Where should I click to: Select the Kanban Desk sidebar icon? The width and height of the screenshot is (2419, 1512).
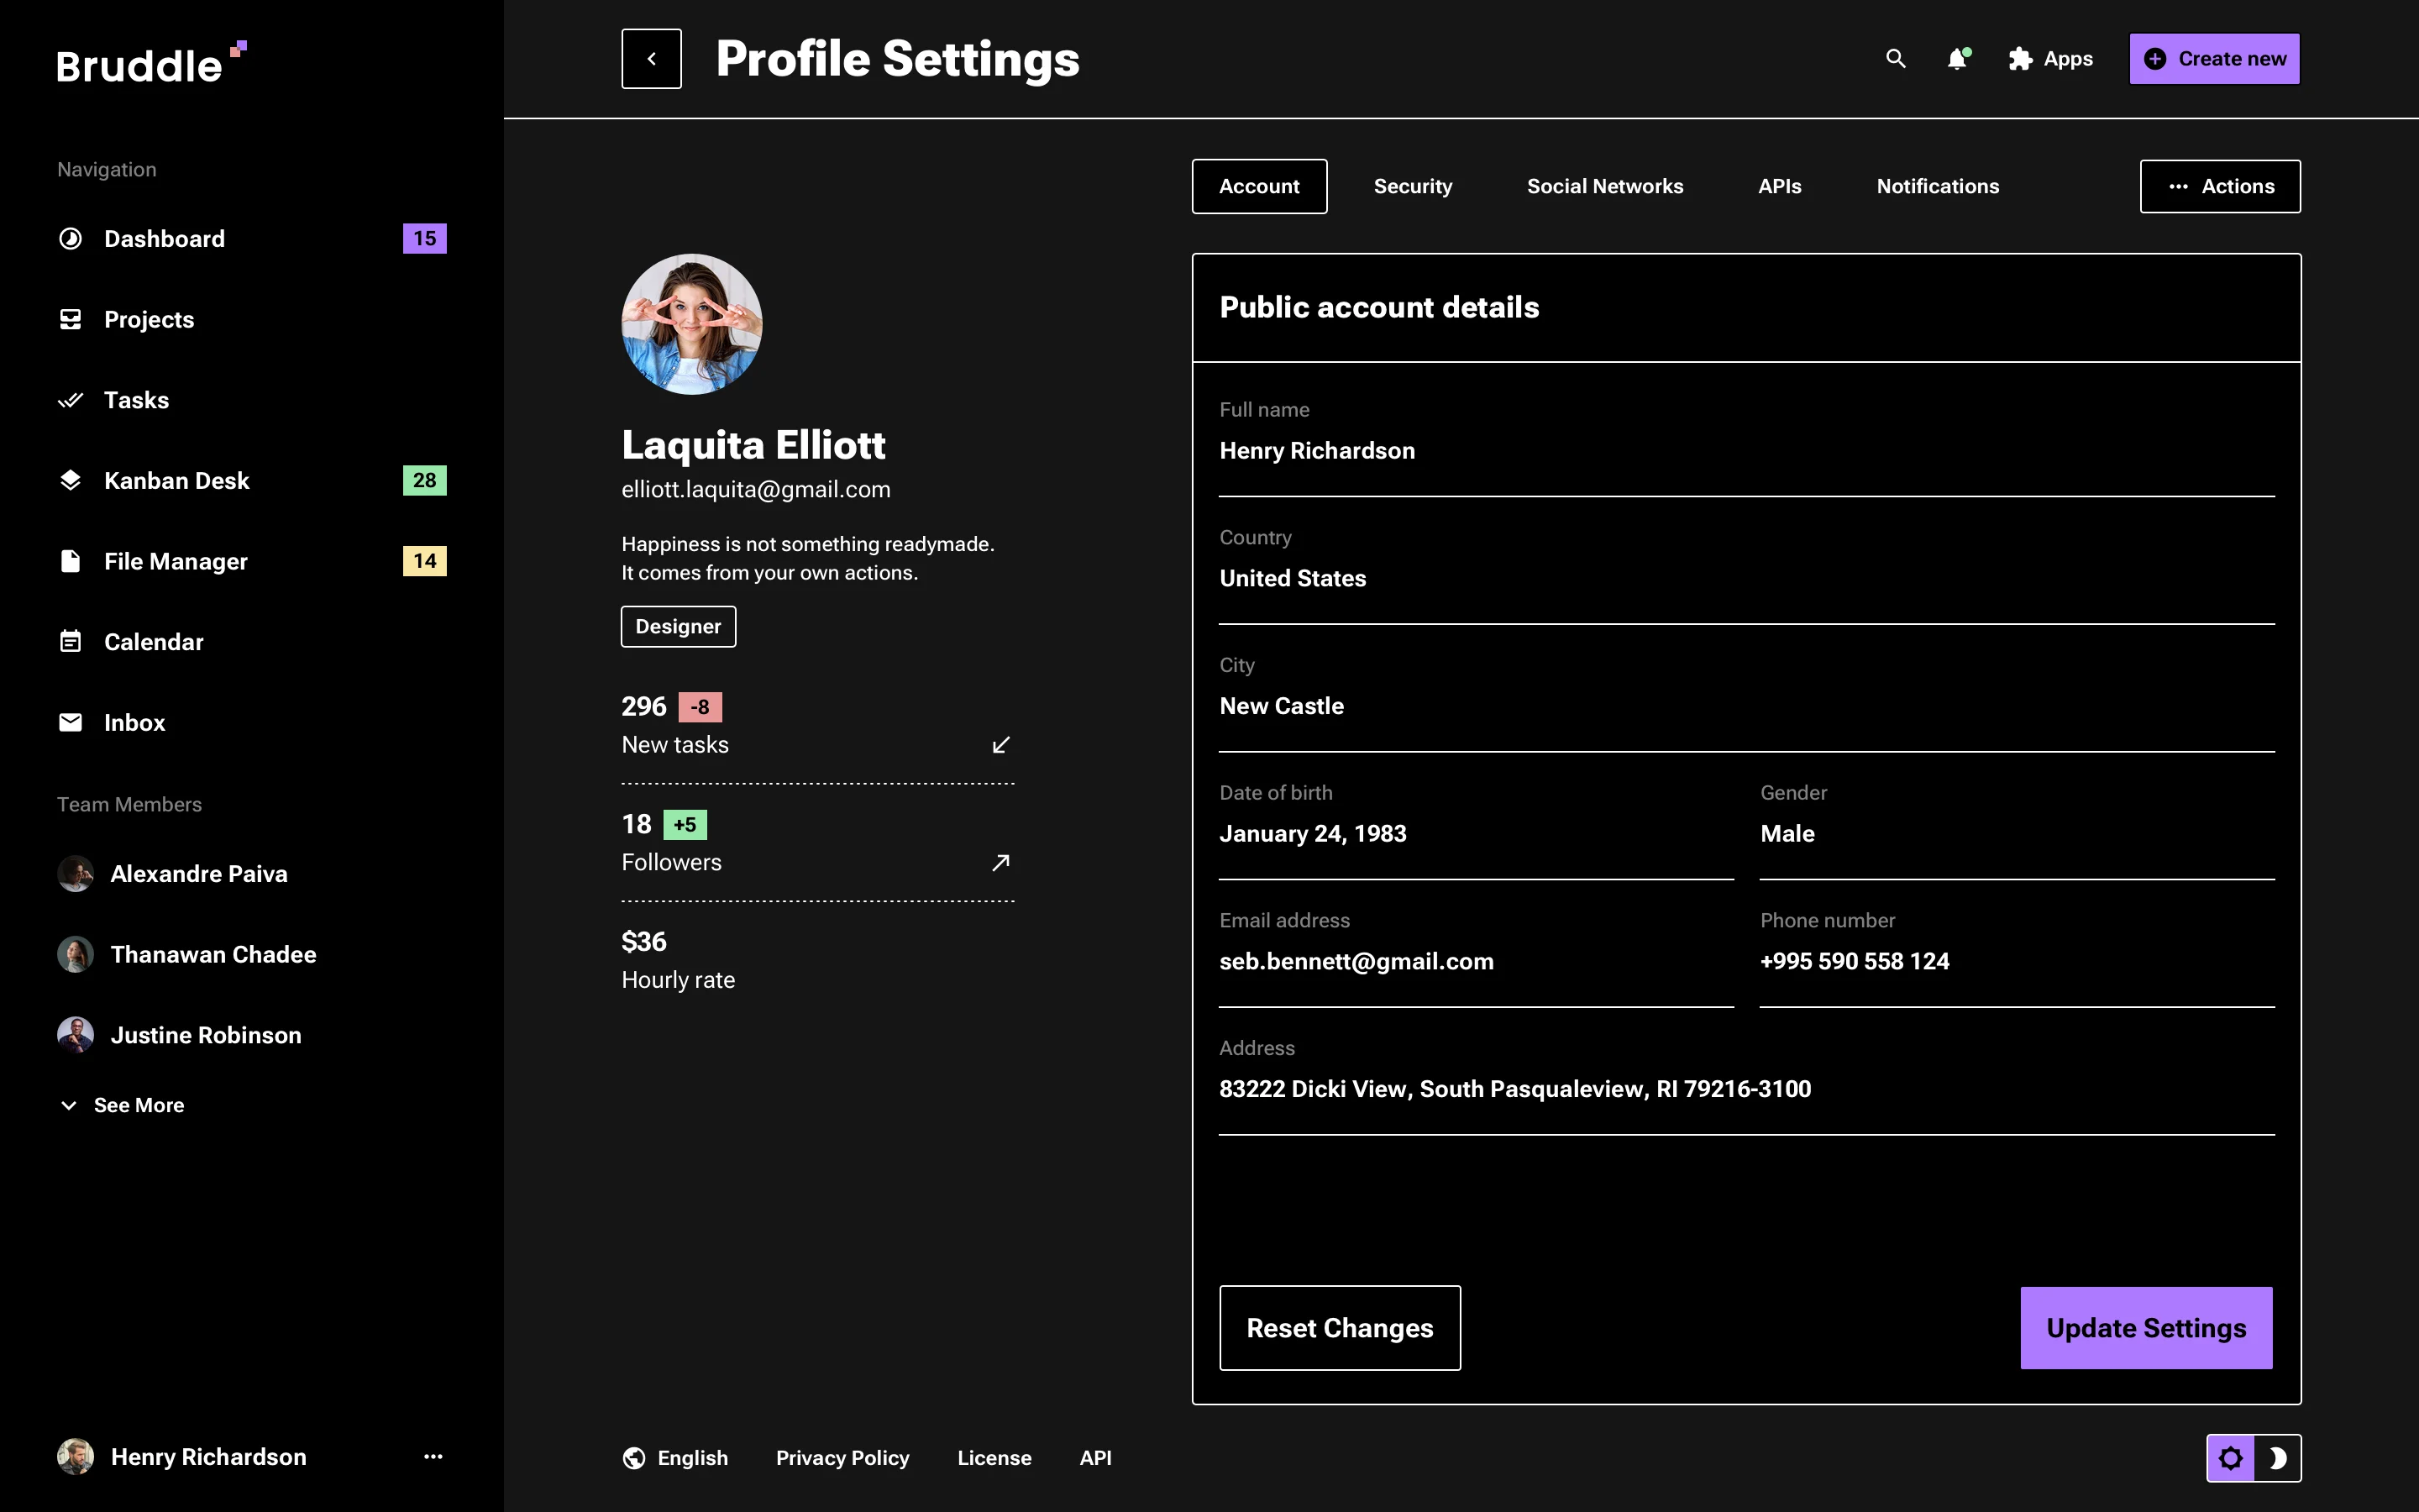click(x=70, y=480)
